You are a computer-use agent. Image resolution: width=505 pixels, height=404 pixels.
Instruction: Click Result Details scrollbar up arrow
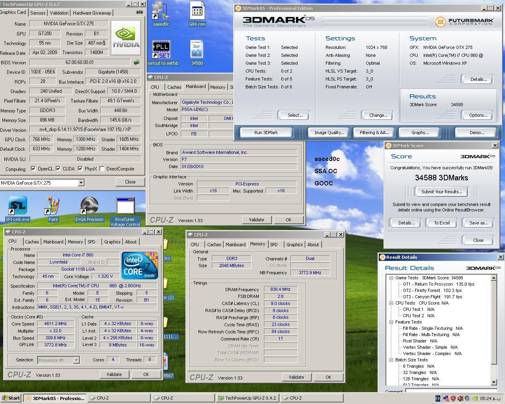(494, 278)
